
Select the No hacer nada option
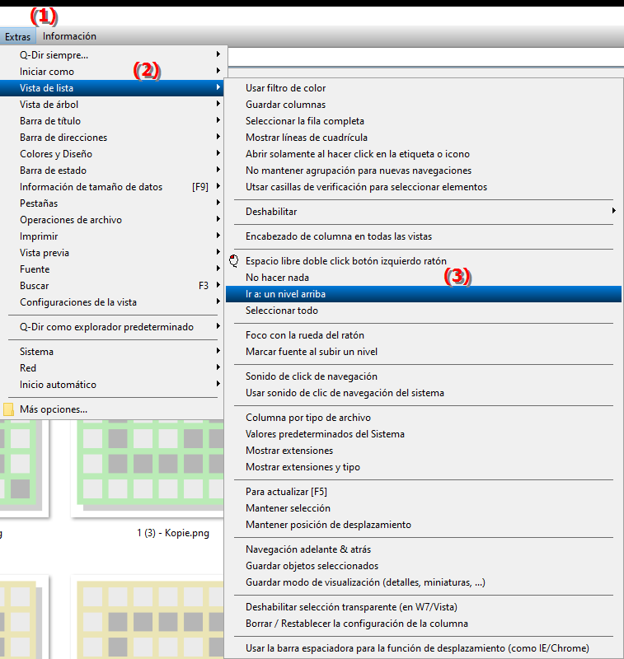pyautogui.click(x=424, y=278)
